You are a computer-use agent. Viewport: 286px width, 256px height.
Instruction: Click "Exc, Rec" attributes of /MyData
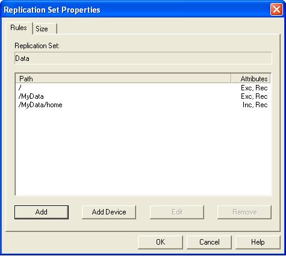click(x=254, y=96)
